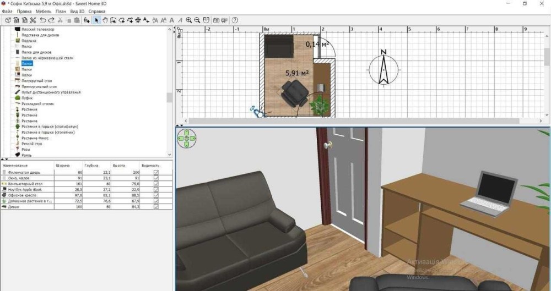Click the Высота column header
The width and height of the screenshot is (551, 291).
[x=118, y=165]
